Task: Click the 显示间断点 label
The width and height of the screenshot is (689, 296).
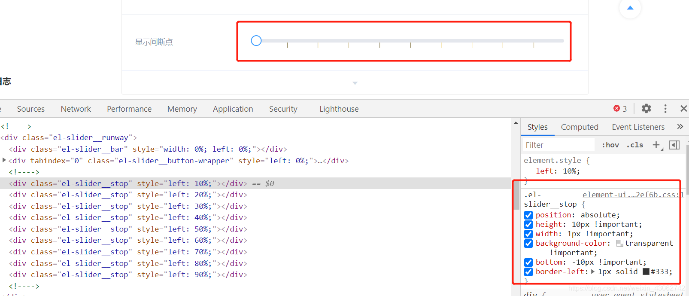Action: pos(154,42)
